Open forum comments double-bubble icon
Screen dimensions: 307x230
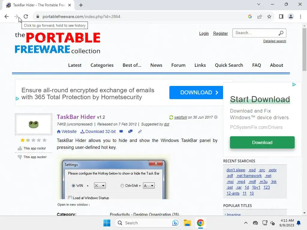pos(130,131)
